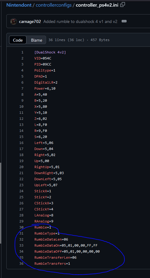This screenshot has height=278, width=150.
Task: Select line number 36
Action: click(21, 264)
